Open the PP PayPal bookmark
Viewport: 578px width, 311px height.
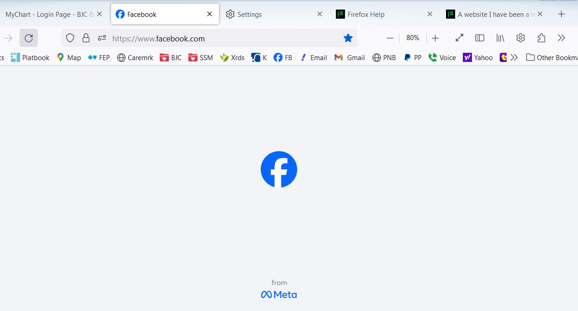pos(412,57)
